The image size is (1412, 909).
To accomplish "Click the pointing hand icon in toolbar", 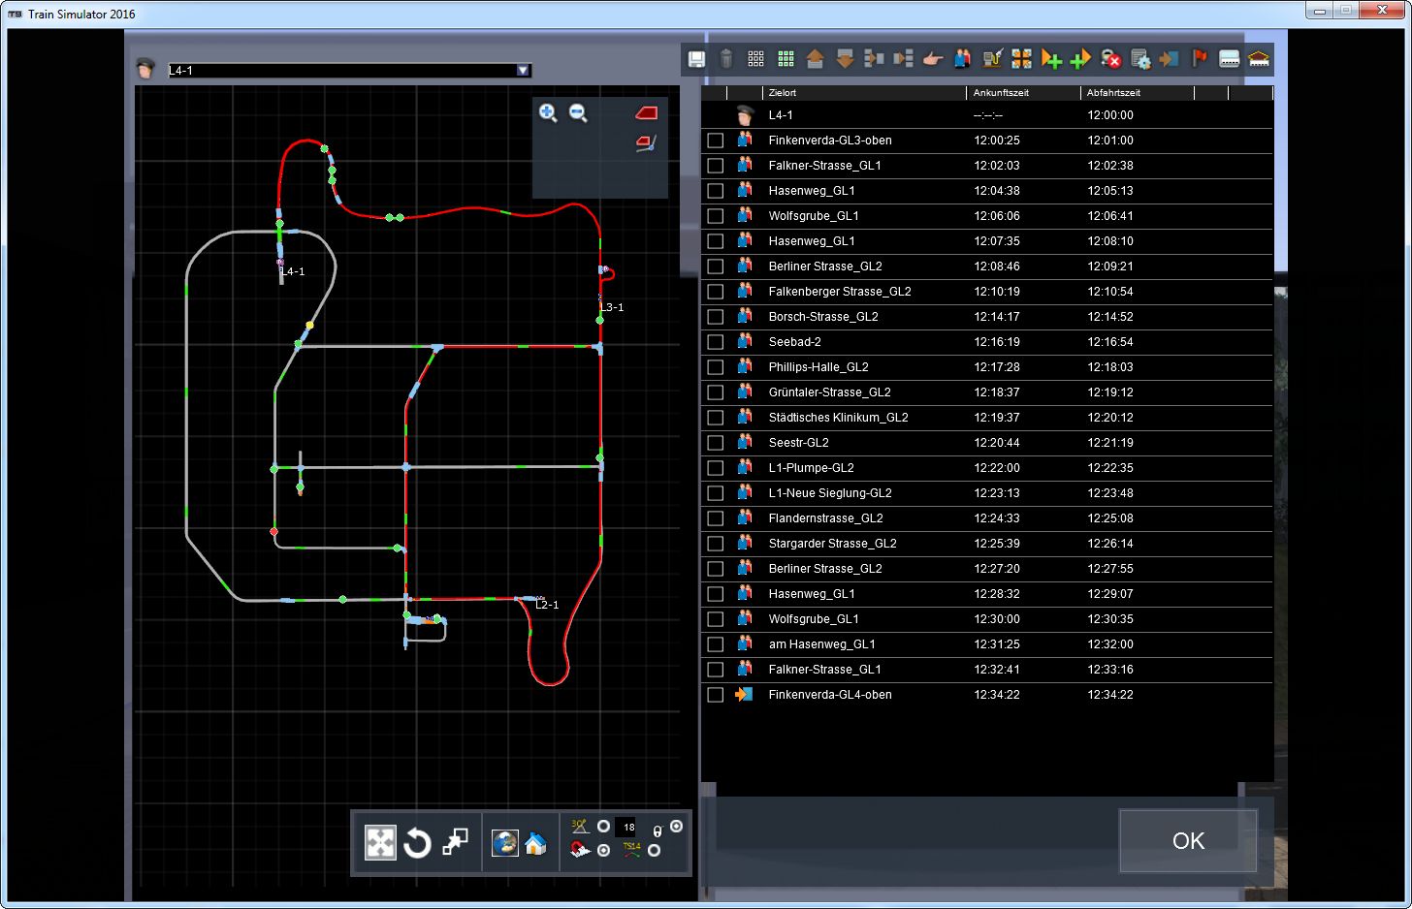I will 933,59.
